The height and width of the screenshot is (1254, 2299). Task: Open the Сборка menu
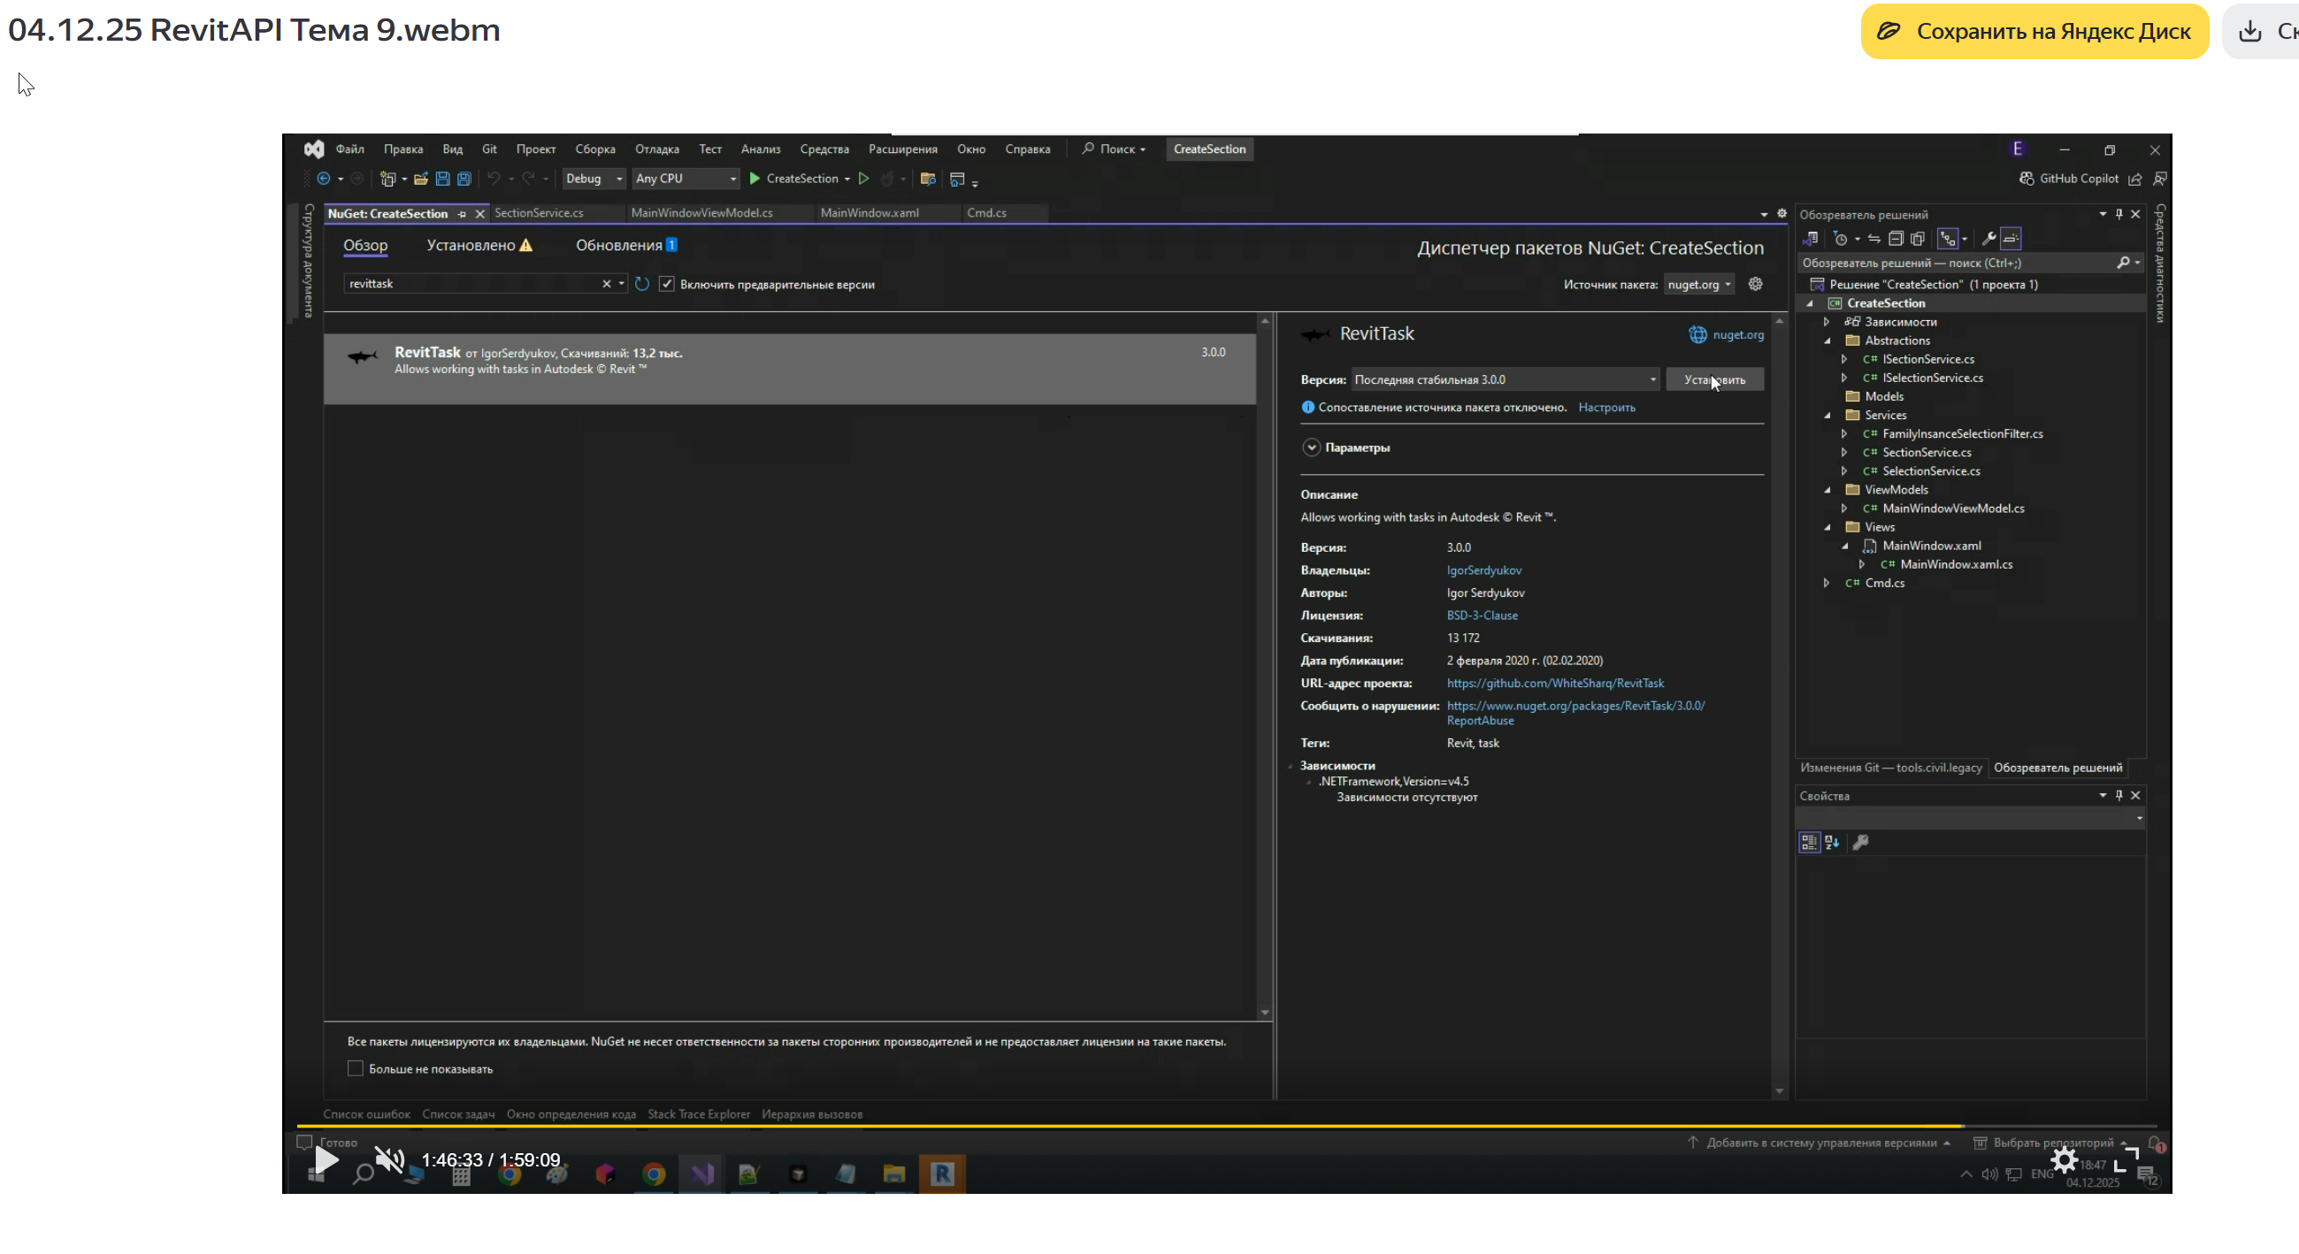tap(594, 149)
